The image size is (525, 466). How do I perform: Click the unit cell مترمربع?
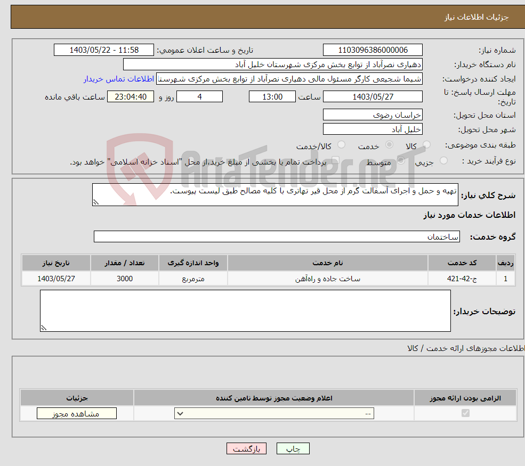pos(193,279)
